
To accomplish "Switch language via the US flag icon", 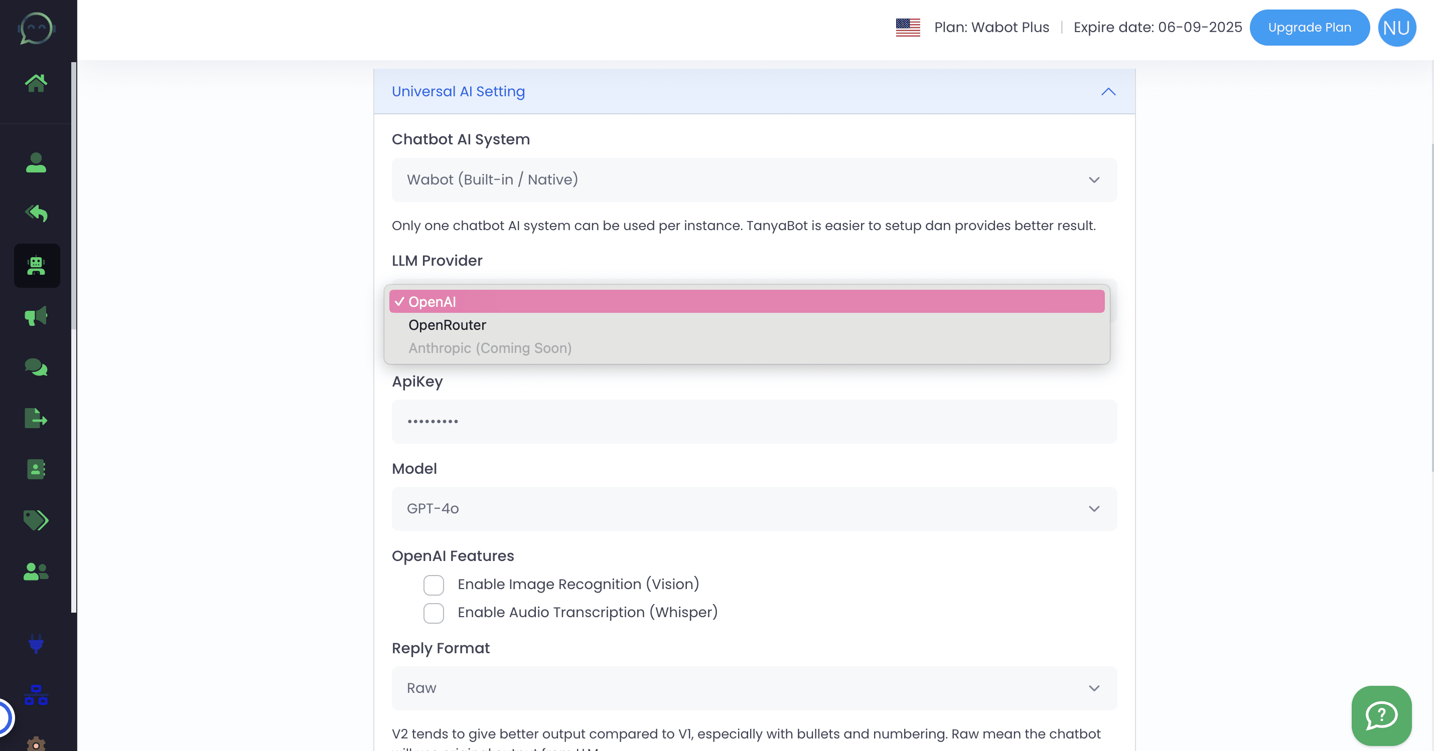I will pos(908,27).
